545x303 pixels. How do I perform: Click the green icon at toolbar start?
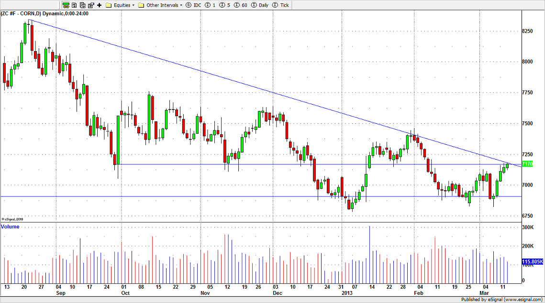click(67, 5)
